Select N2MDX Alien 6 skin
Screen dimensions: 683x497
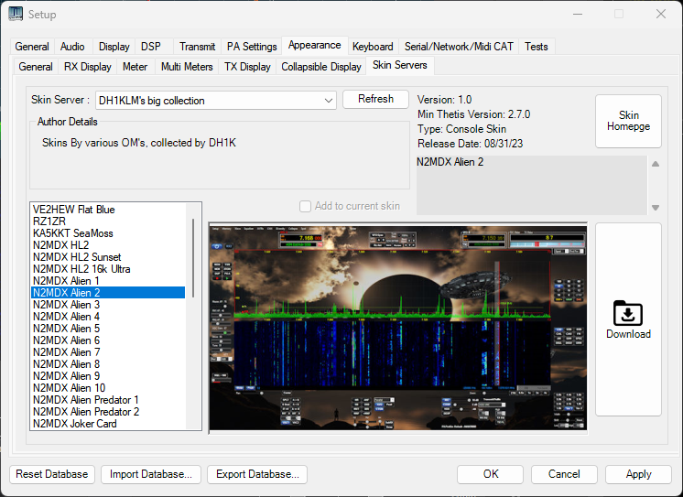tap(108, 340)
